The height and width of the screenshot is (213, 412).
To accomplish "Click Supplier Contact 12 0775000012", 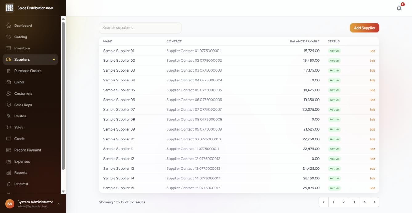I will (193, 159).
